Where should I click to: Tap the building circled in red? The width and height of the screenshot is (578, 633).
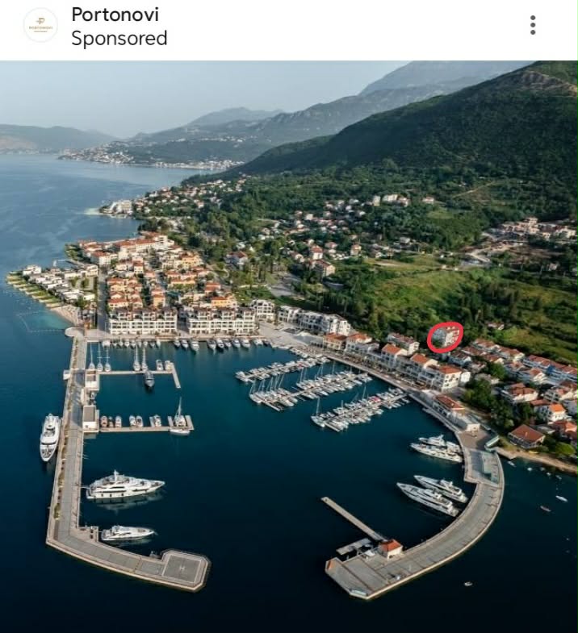(x=445, y=337)
